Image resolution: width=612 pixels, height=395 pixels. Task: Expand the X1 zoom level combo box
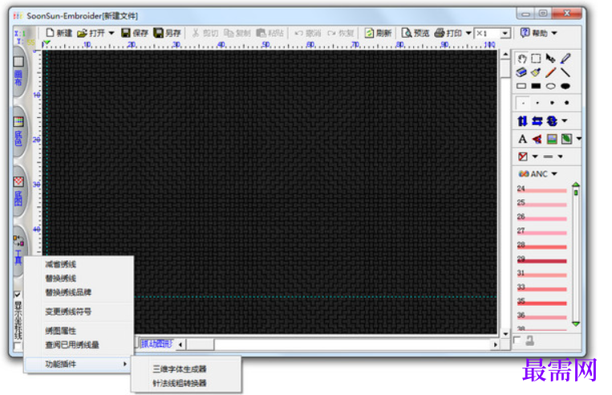pos(505,33)
